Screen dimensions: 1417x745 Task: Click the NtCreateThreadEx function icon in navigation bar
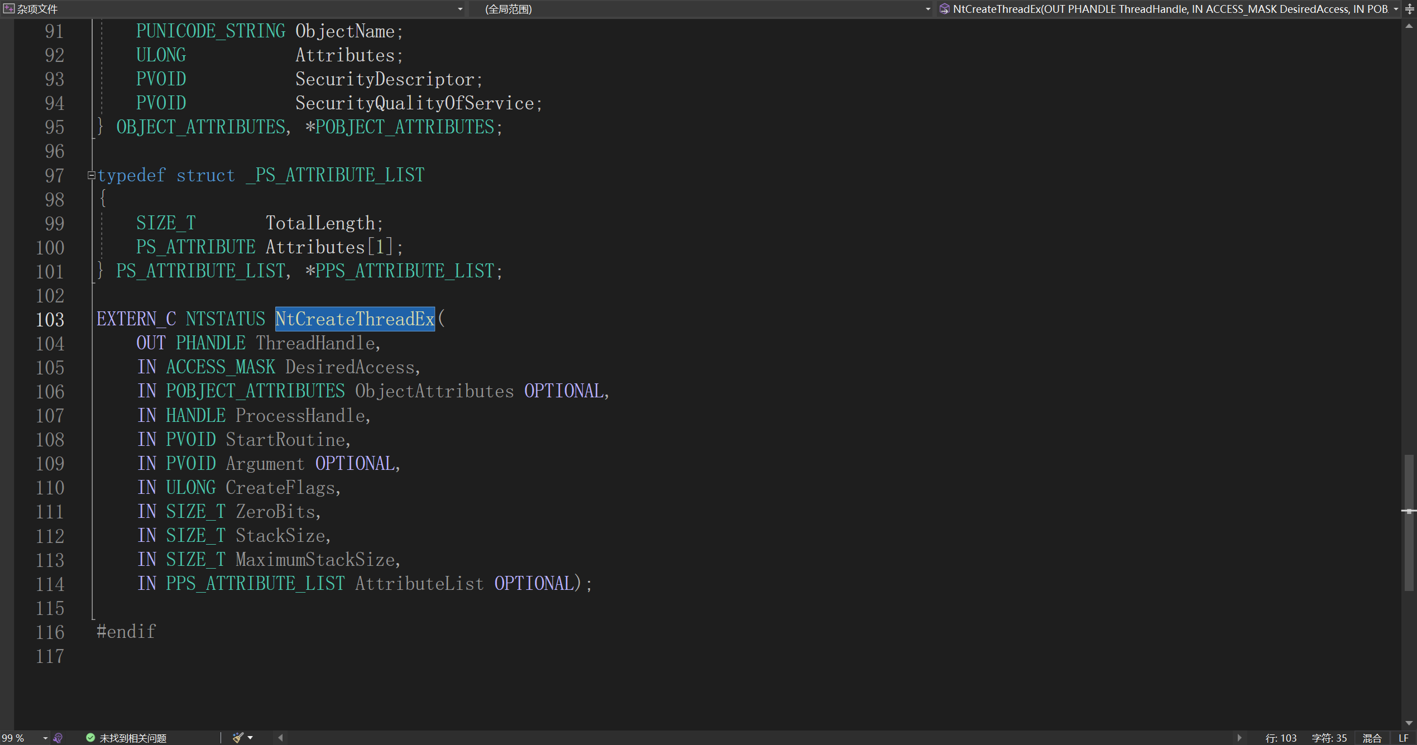pos(944,9)
